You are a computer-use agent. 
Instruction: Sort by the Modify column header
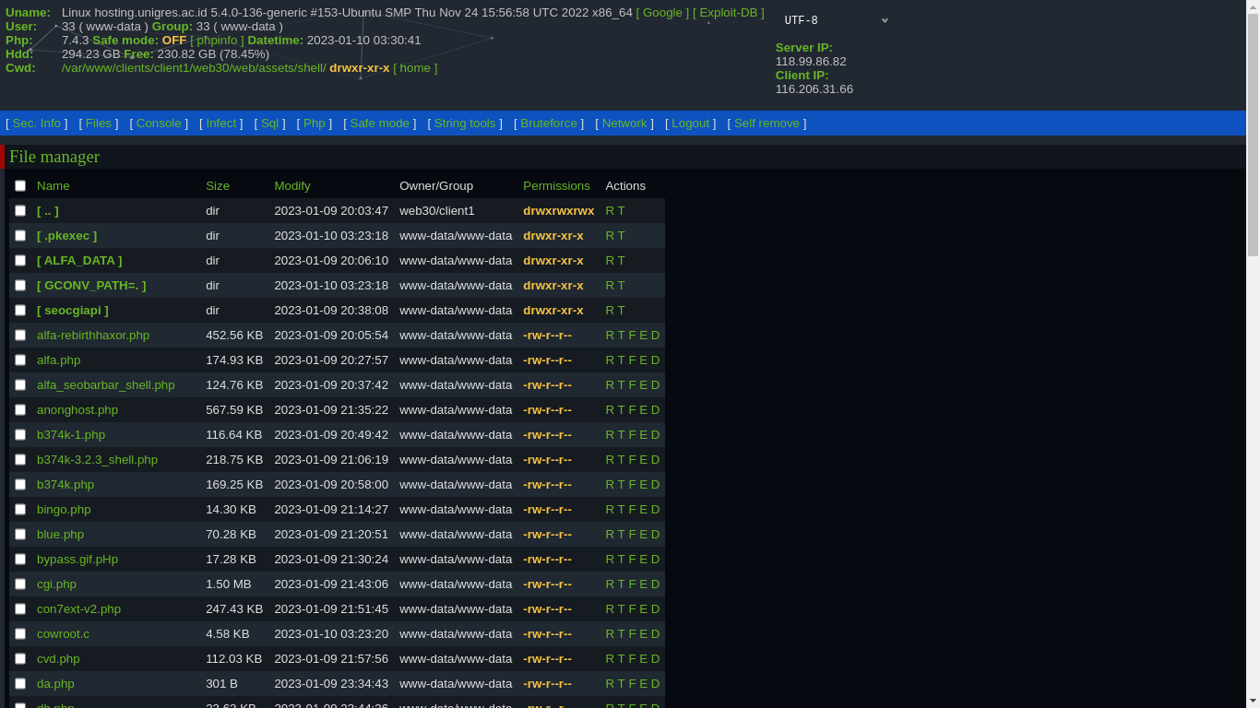point(292,186)
